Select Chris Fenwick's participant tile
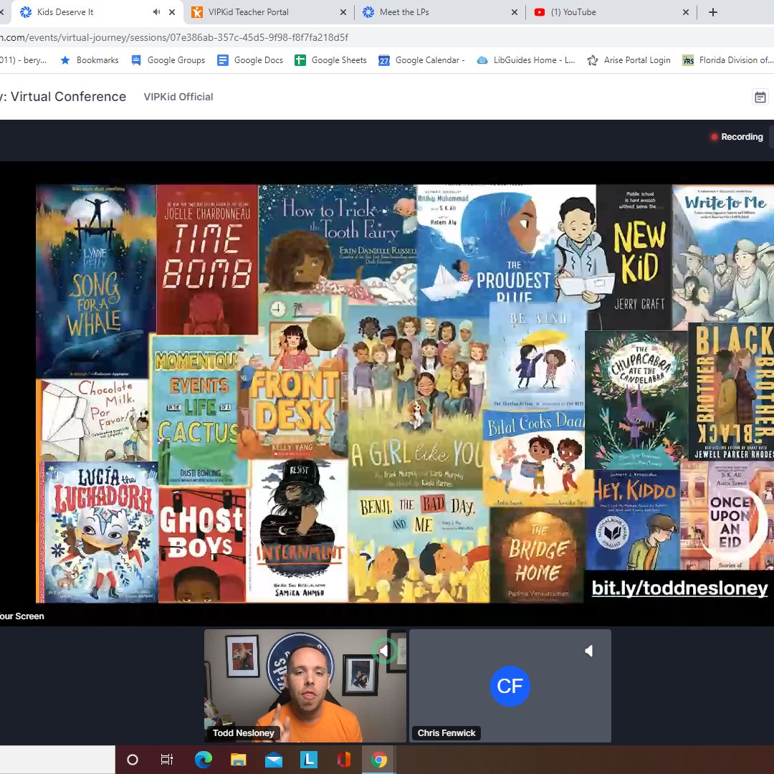774x774 pixels. click(x=510, y=685)
